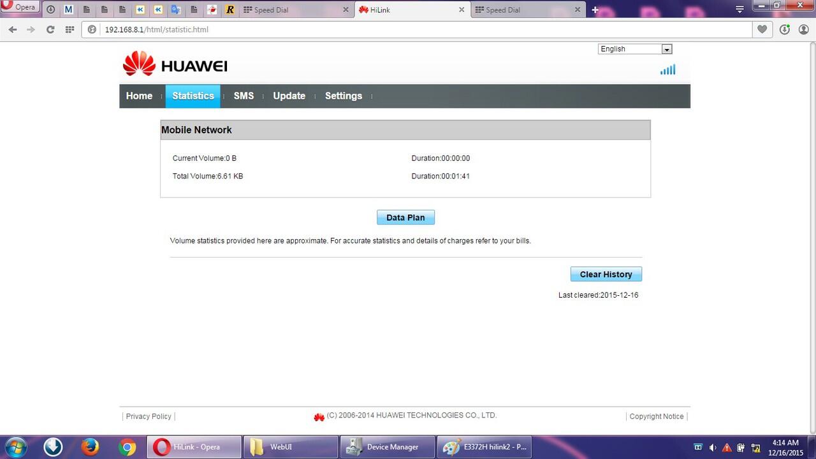Click the Huawei logo
816x459 pixels.
point(175,64)
